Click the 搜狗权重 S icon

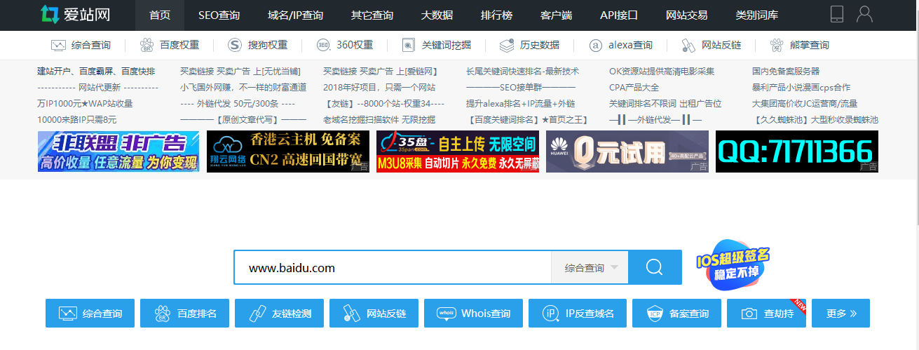235,45
